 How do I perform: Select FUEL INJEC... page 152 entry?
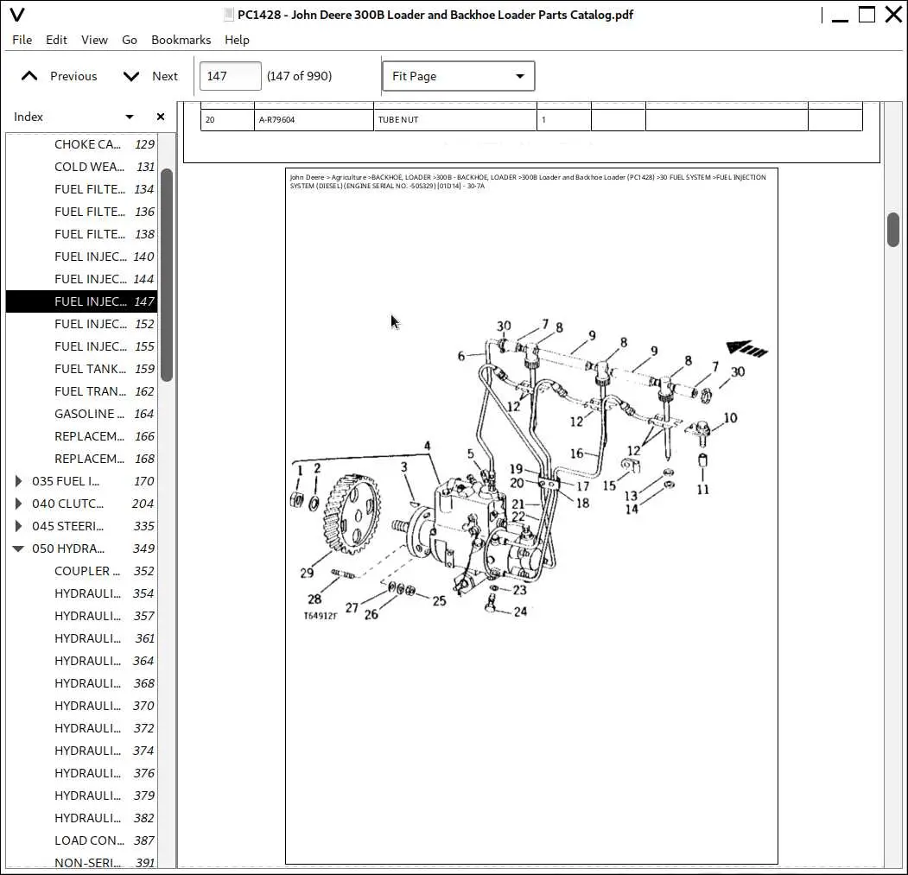(x=82, y=324)
